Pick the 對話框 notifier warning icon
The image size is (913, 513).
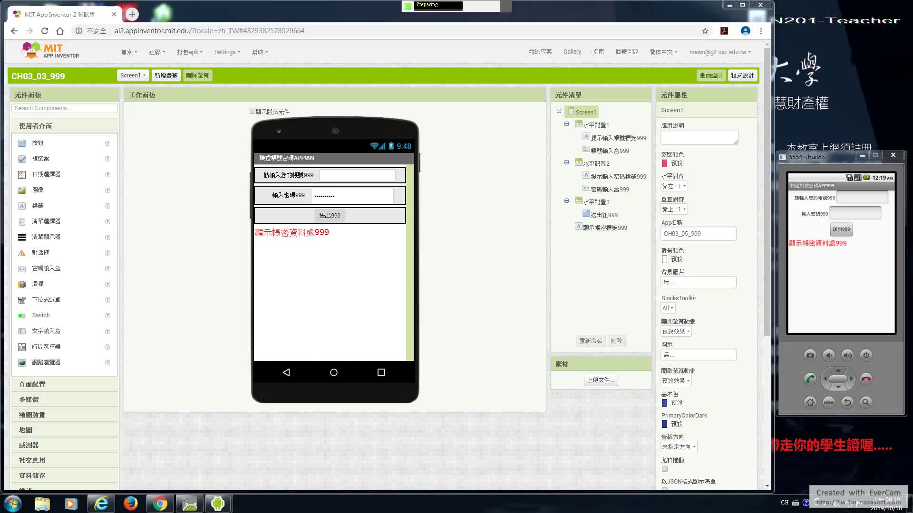pyautogui.click(x=22, y=253)
